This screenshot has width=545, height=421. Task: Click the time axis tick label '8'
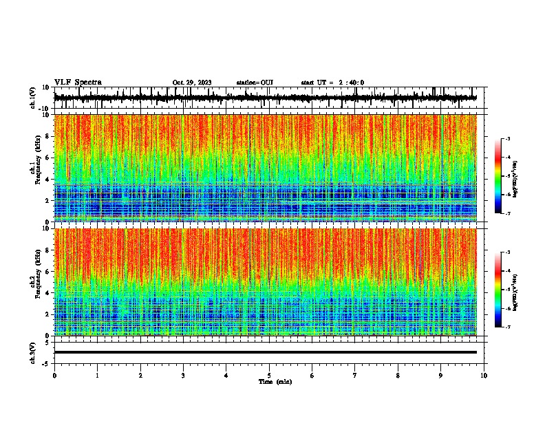[x=398, y=376]
